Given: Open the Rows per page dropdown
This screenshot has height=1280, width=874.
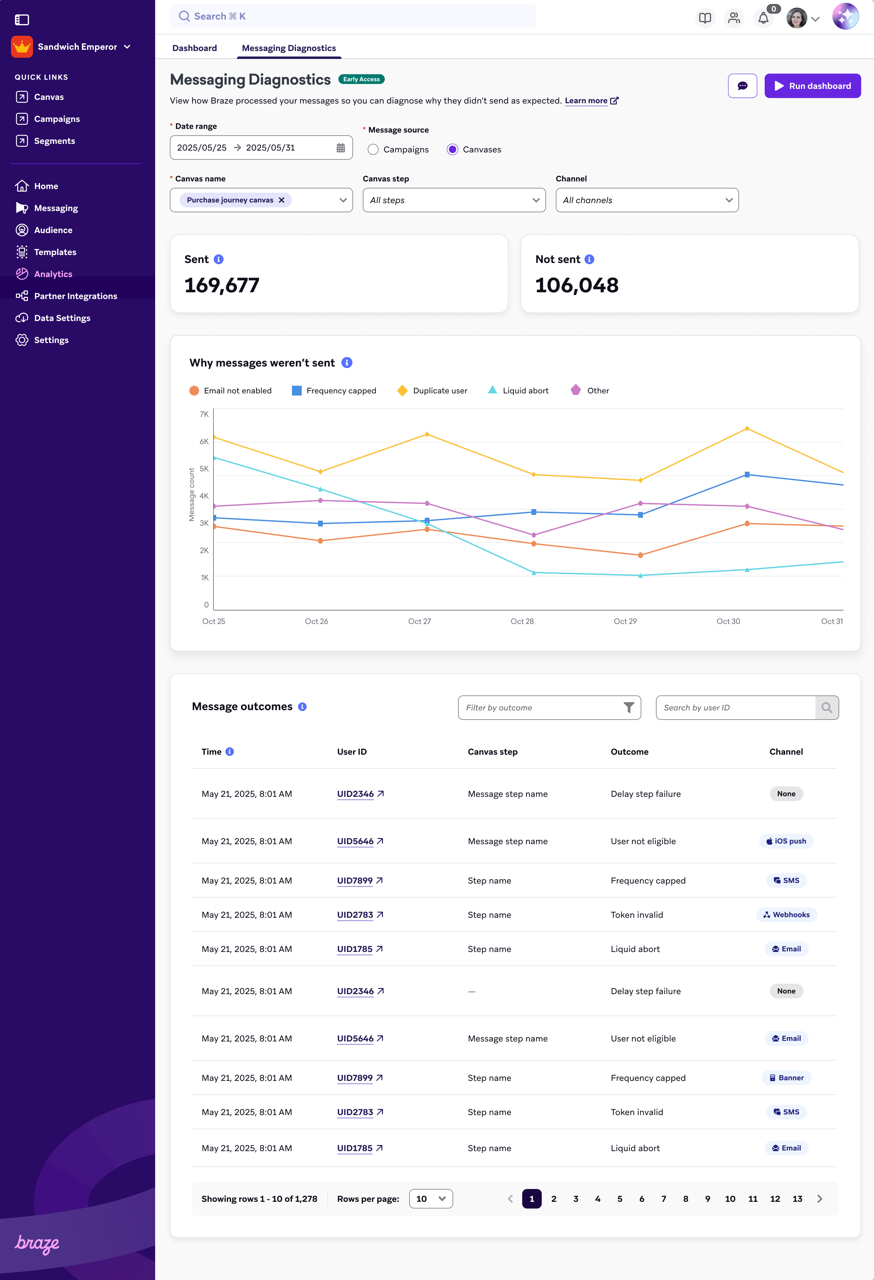Looking at the screenshot, I should (431, 1199).
